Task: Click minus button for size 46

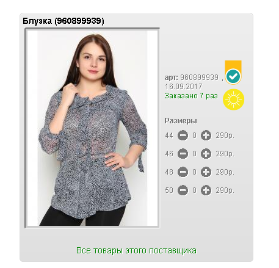Action: [183, 154]
